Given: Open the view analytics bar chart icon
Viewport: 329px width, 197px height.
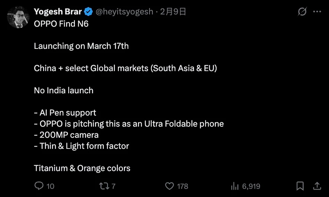Looking at the screenshot, I should click(234, 186).
